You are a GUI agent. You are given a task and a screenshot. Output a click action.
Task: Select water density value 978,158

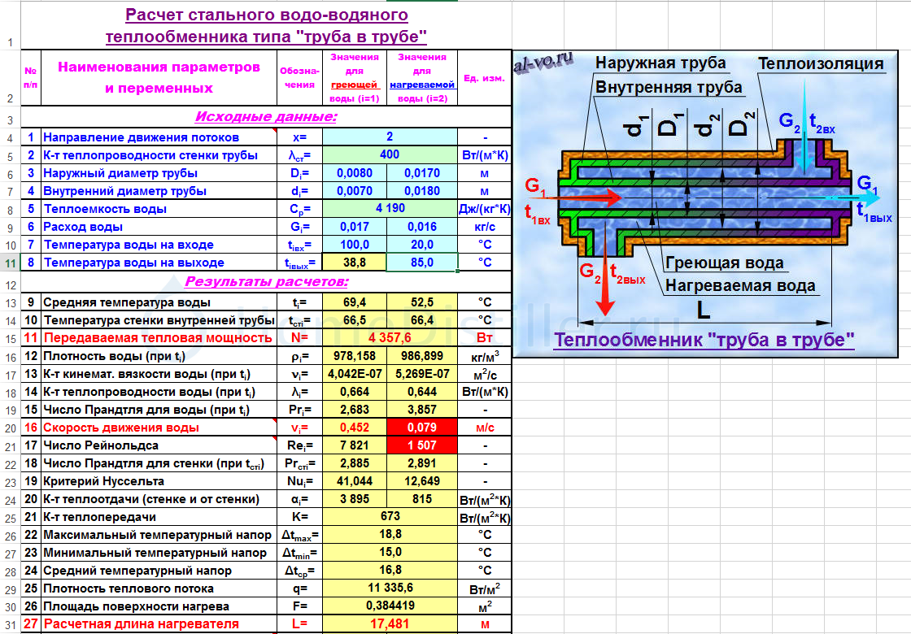coord(355,356)
